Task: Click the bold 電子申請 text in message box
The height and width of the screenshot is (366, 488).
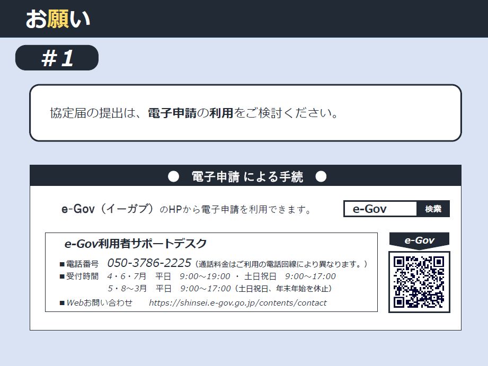Action: (172, 113)
